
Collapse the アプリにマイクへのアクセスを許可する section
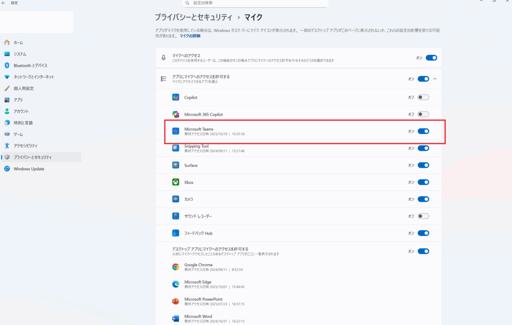coord(434,78)
